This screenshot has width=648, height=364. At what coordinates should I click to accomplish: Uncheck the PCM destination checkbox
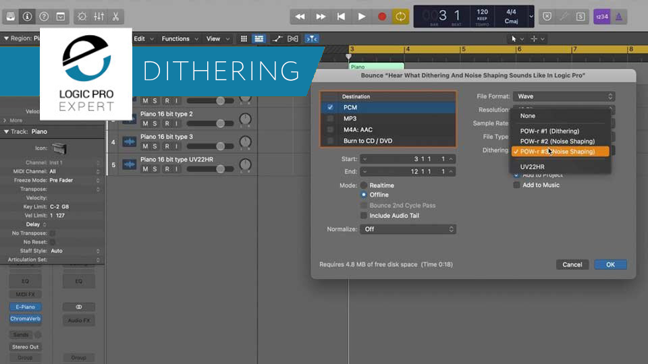click(330, 107)
